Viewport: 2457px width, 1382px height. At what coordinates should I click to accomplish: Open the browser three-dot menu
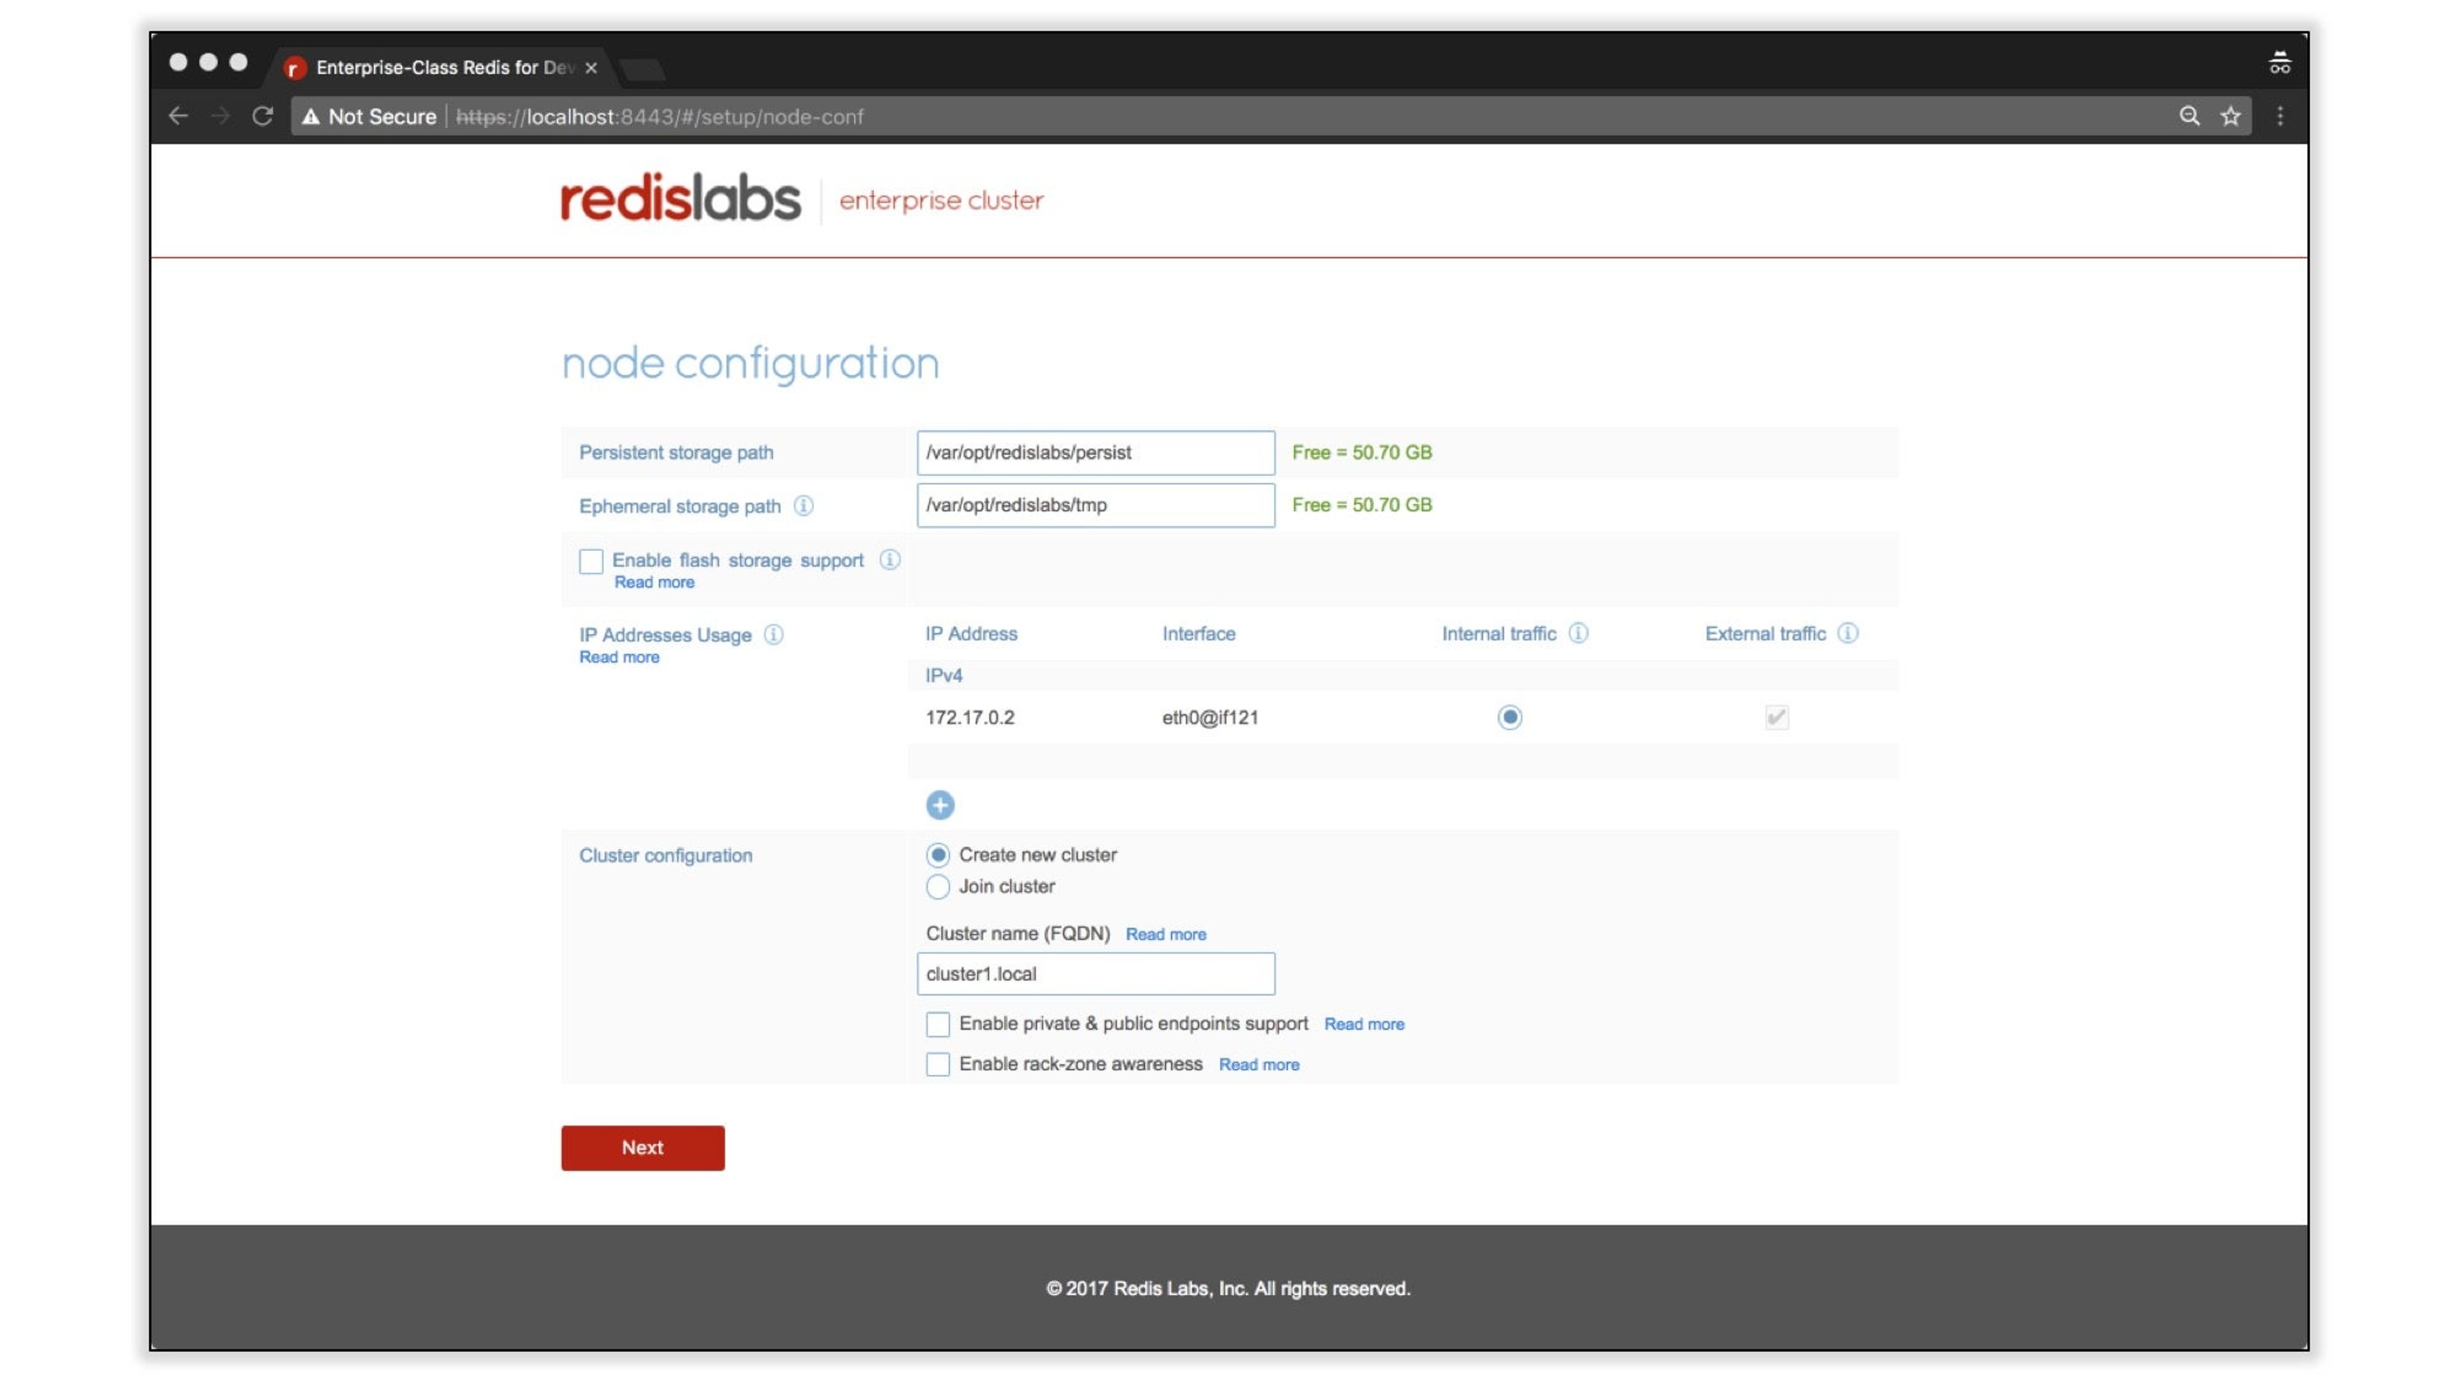click(2280, 116)
